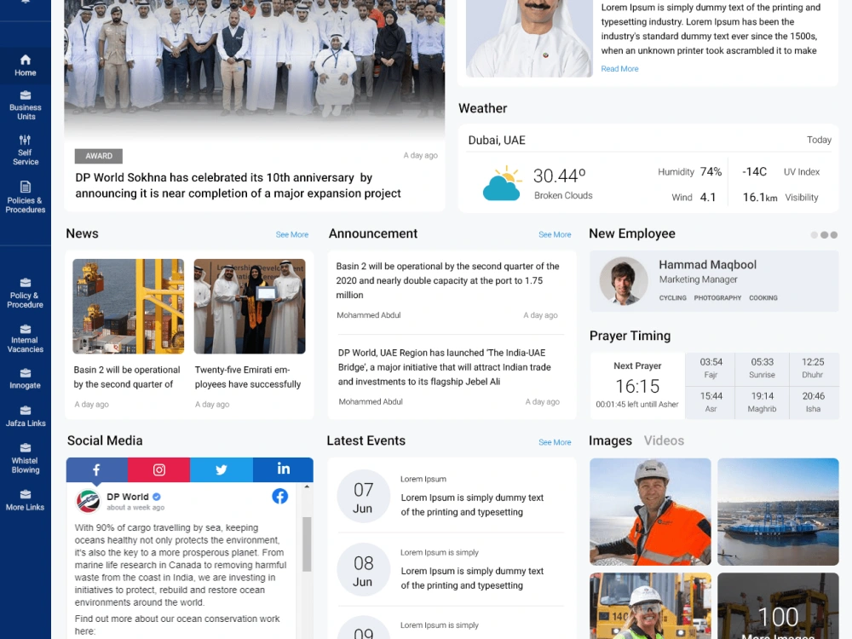Open 'Twenty-five Emirati employees' news title

tap(248, 377)
